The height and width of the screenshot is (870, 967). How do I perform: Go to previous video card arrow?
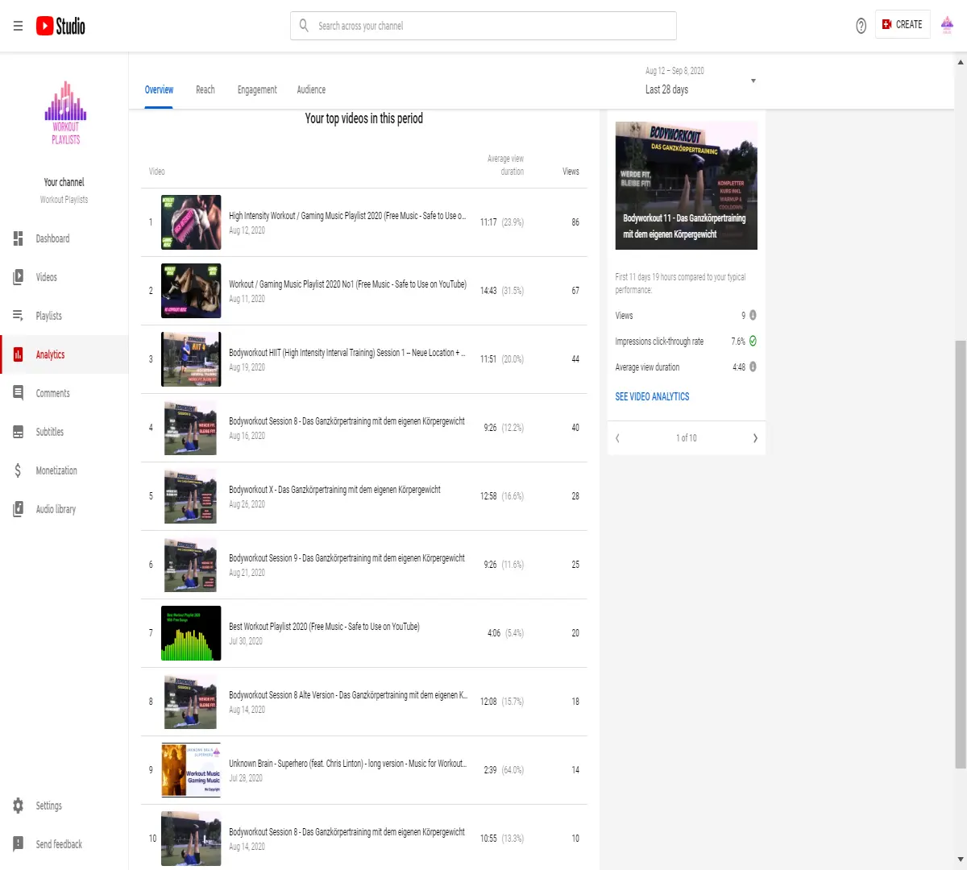click(617, 438)
